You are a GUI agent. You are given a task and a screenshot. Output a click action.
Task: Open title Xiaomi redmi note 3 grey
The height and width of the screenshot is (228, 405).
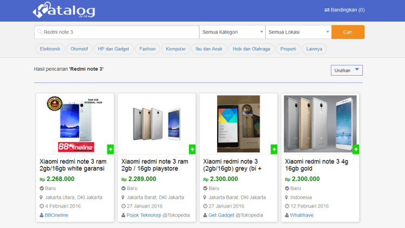(232, 165)
